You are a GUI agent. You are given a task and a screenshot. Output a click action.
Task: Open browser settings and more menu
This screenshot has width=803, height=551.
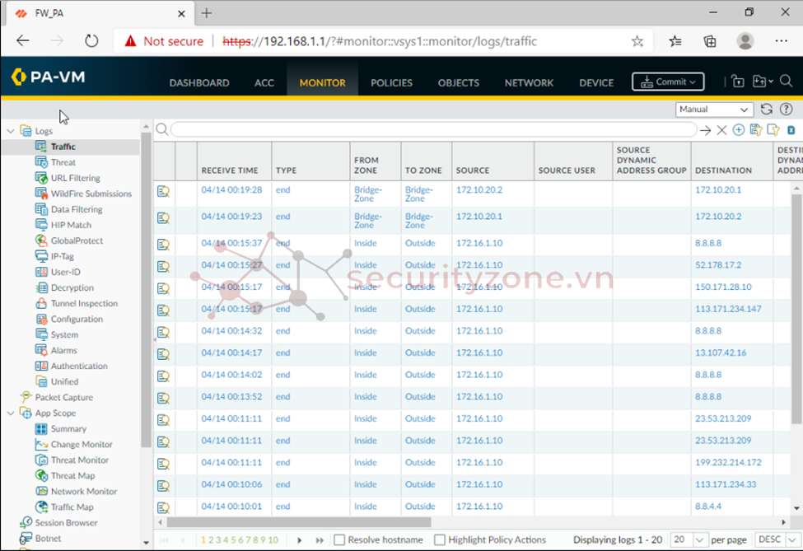(781, 41)
